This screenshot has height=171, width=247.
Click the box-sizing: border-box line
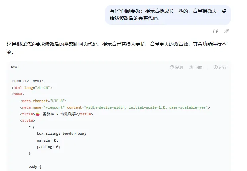62,134
